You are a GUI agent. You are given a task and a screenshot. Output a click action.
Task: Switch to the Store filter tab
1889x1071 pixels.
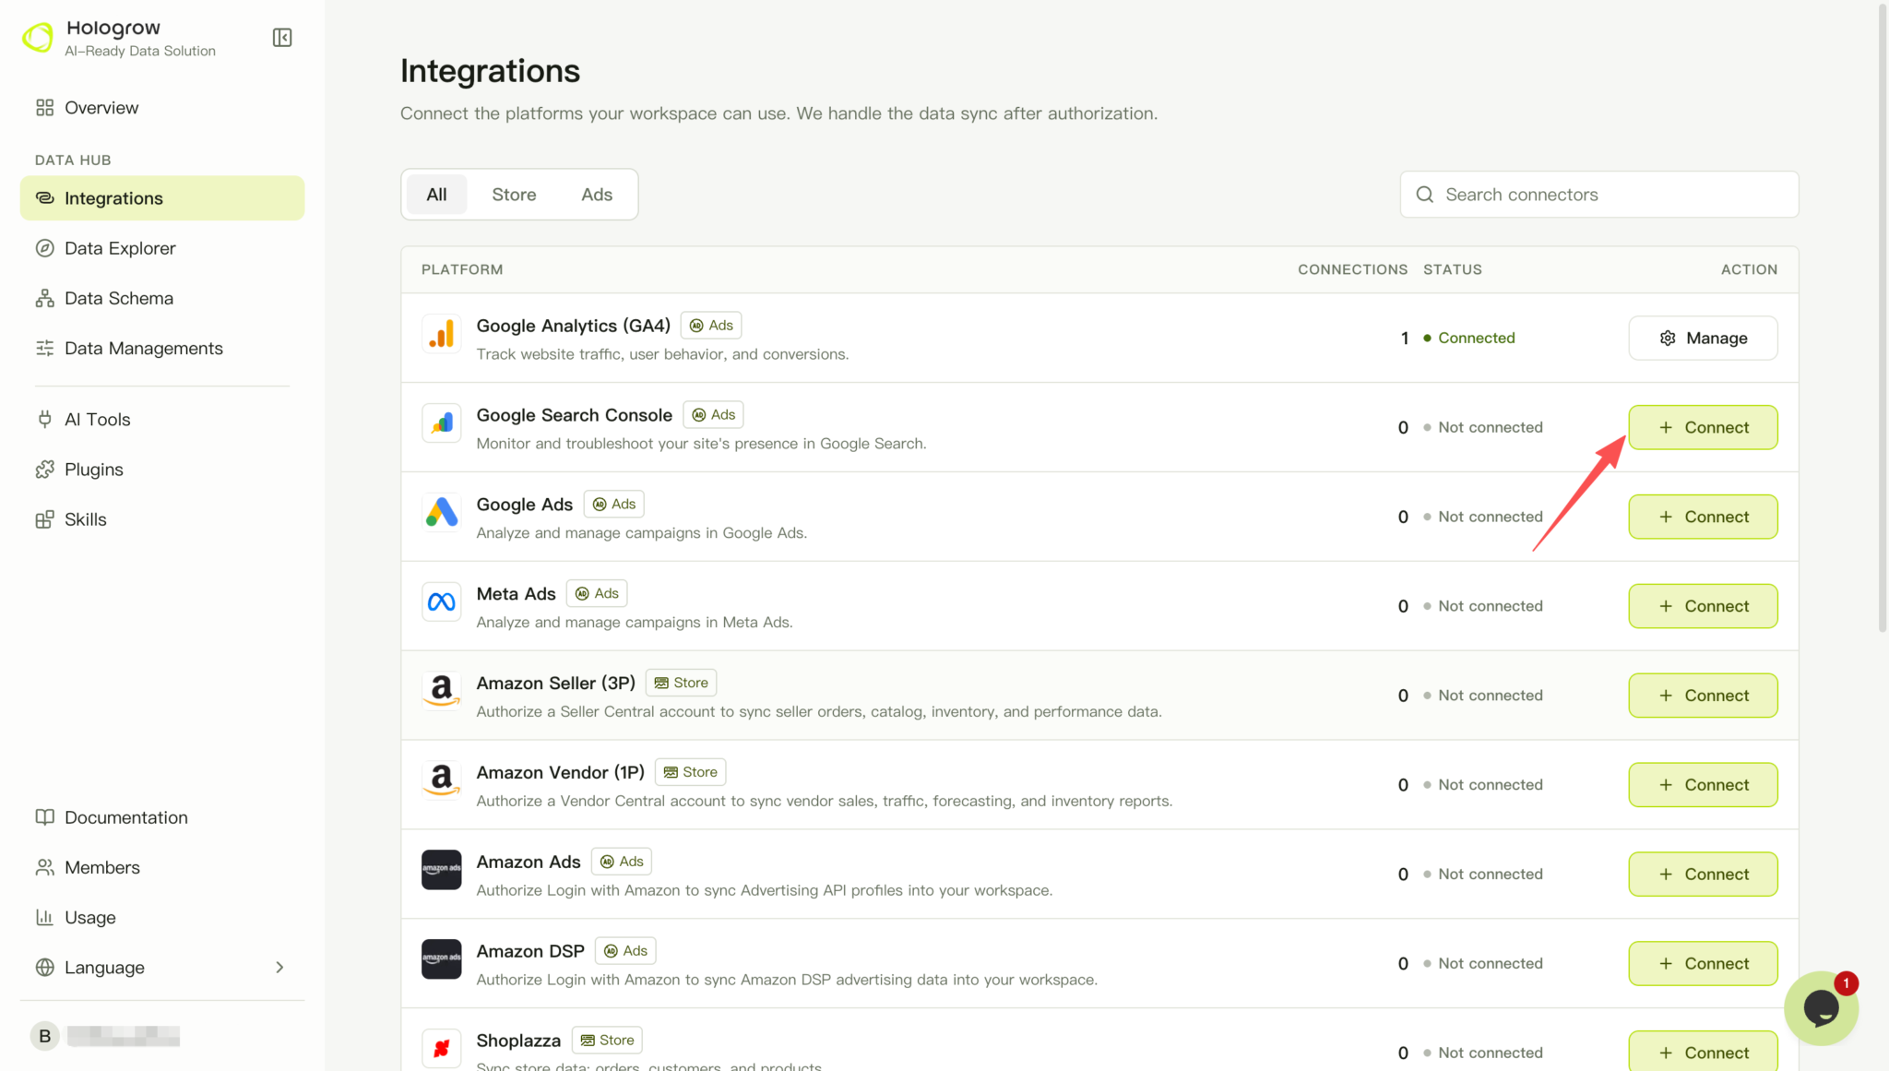(x=514, y=195)
